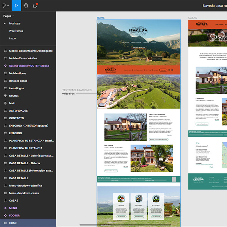Click frame icon of detalles casas layer

5,81
